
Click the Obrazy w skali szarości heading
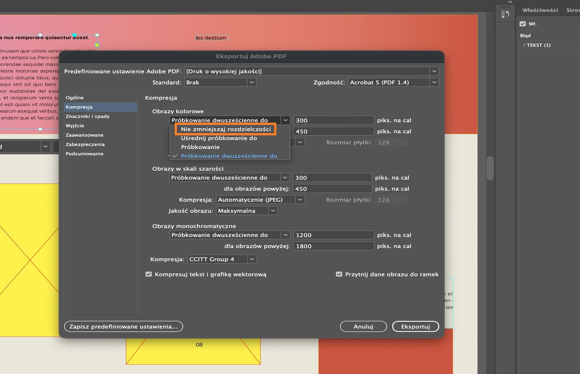coord(188,169)
